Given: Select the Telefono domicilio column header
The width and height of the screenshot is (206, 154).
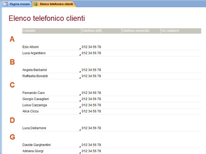Looking at the screenshot, I should (136, 31).
